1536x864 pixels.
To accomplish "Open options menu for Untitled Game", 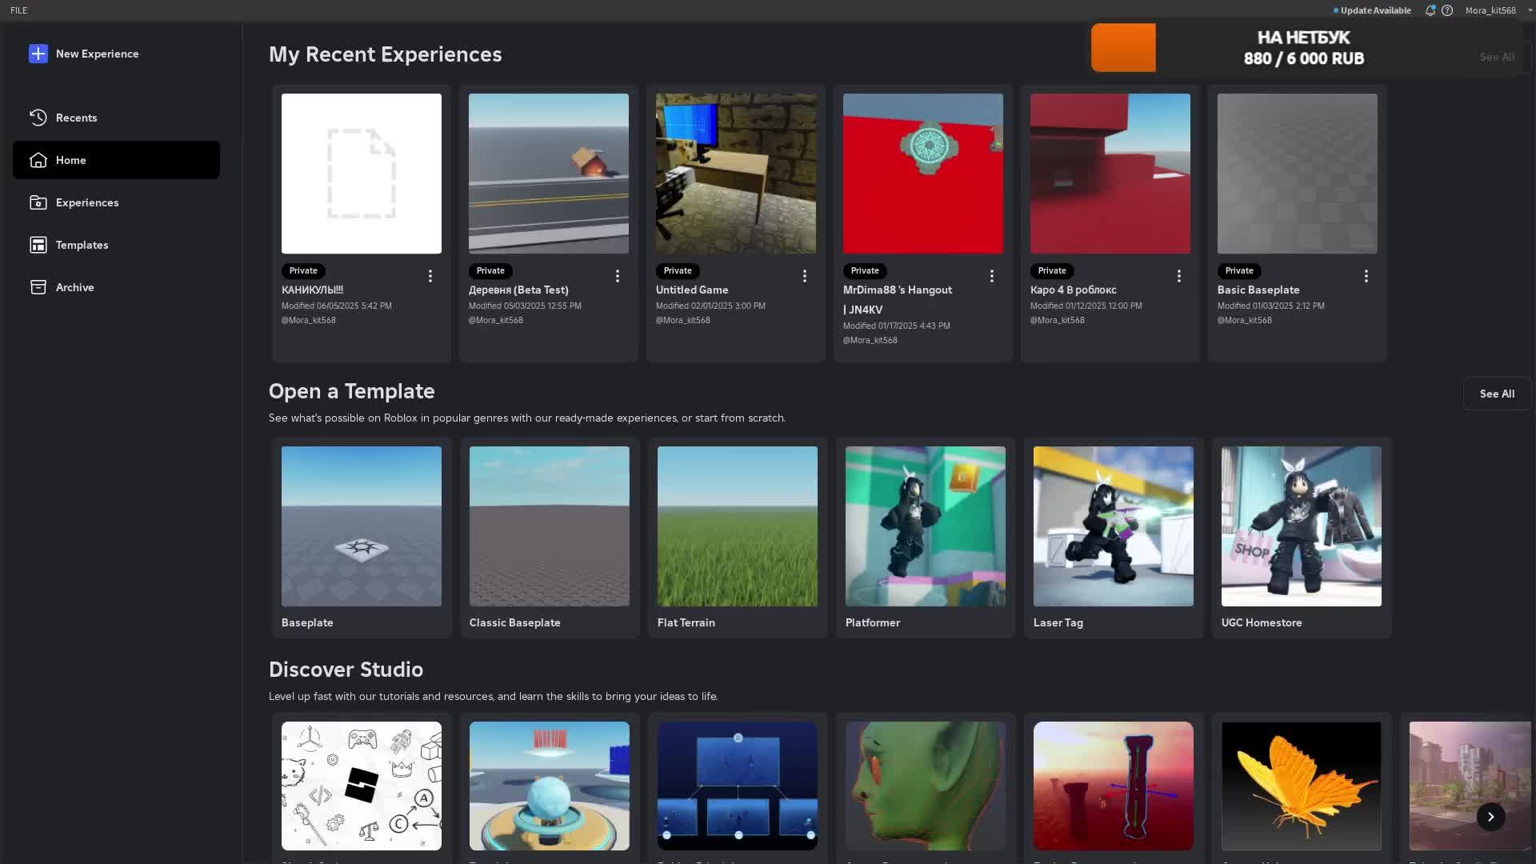I will (x=805, y=276).
